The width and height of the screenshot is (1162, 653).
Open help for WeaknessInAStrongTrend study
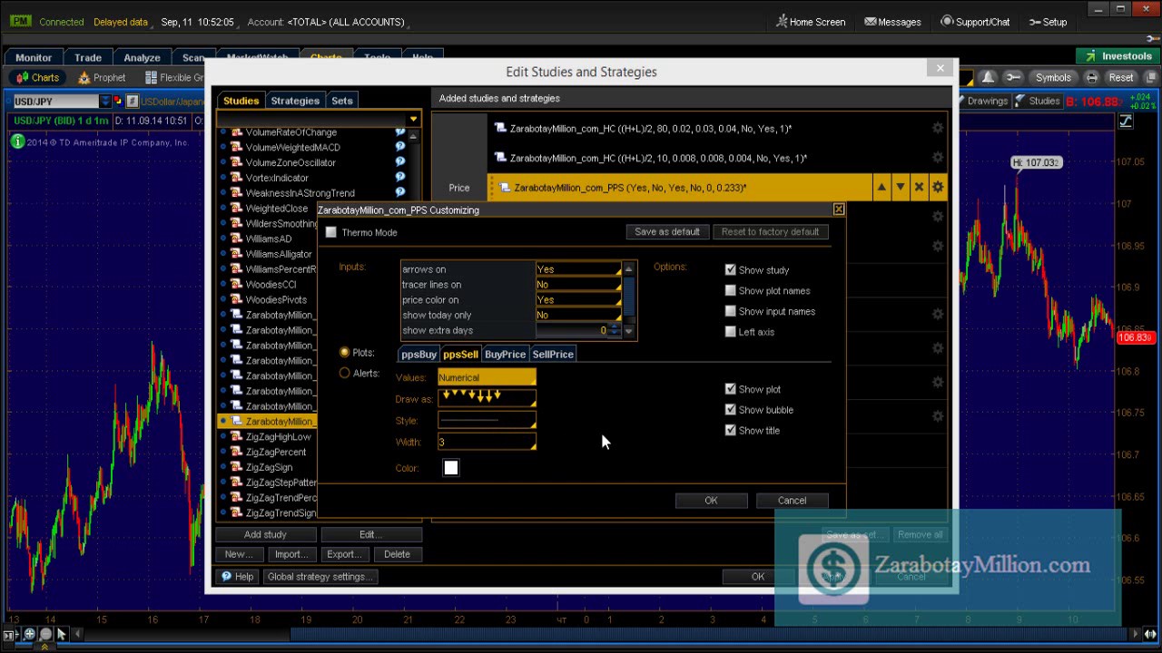point(400,192)
